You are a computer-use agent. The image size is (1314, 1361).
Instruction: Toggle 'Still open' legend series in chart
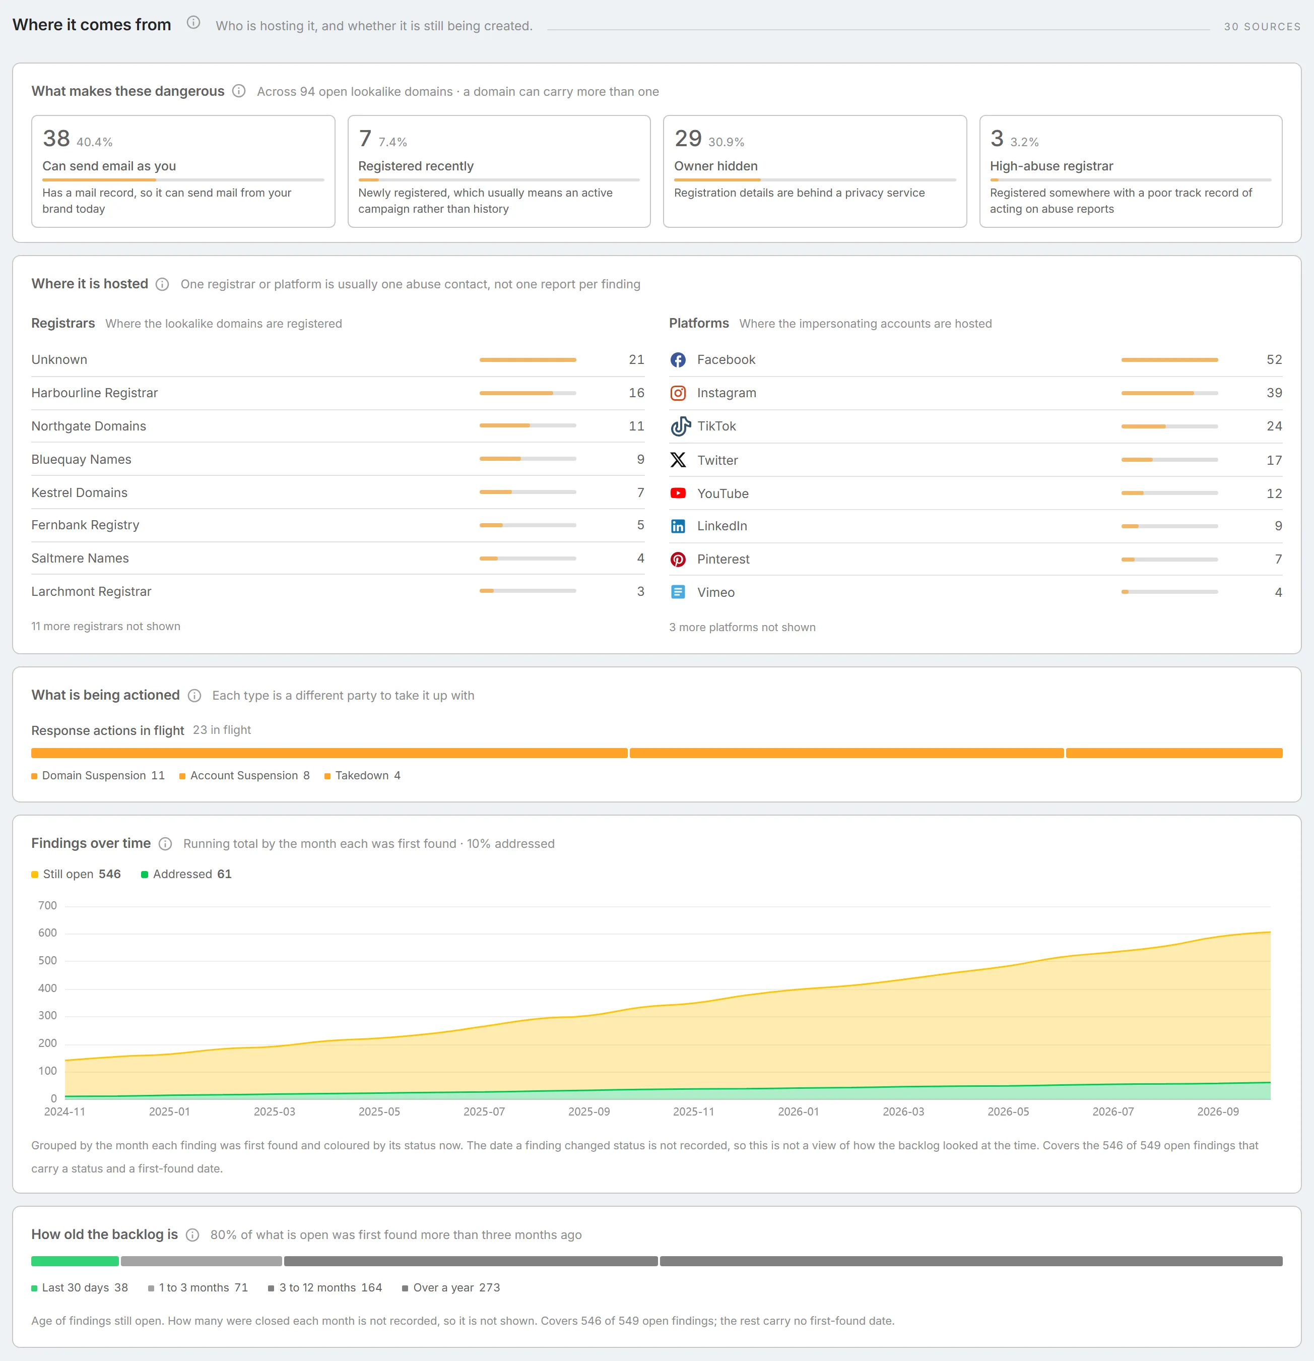tap(77, 874)
